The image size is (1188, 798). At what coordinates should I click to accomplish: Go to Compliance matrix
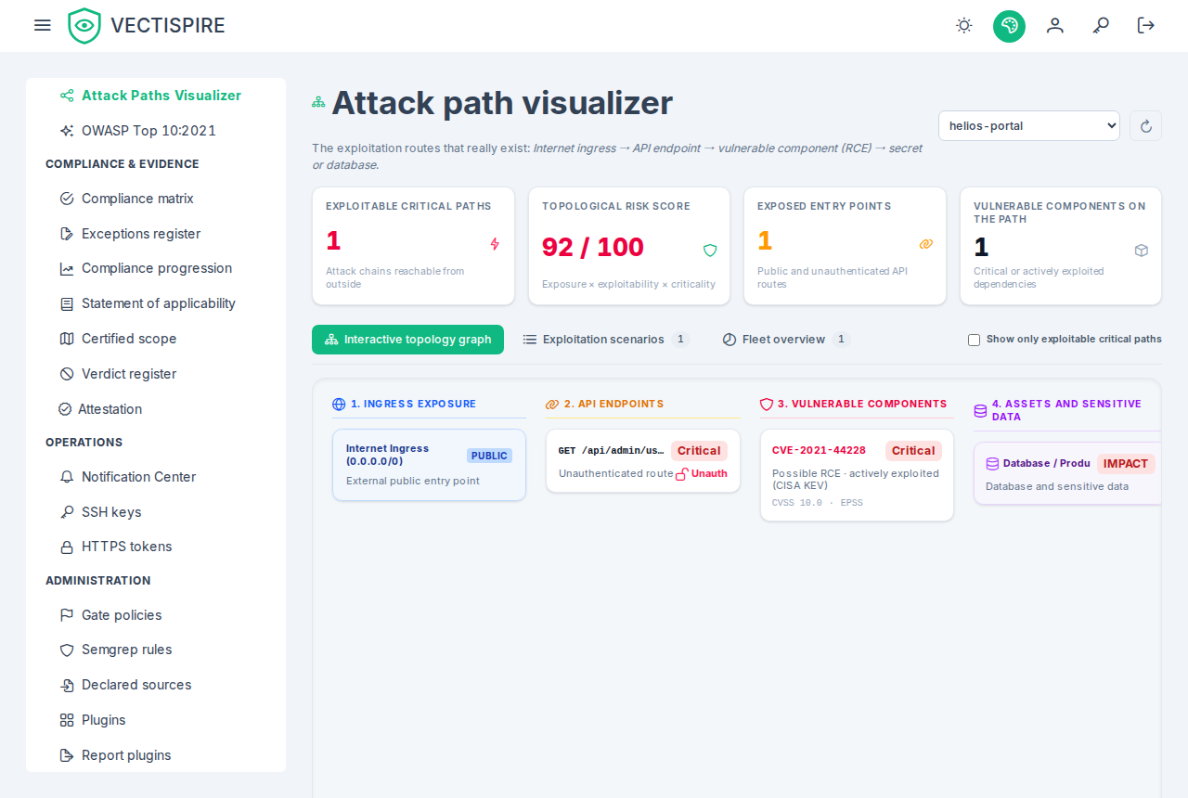(156, 199)
